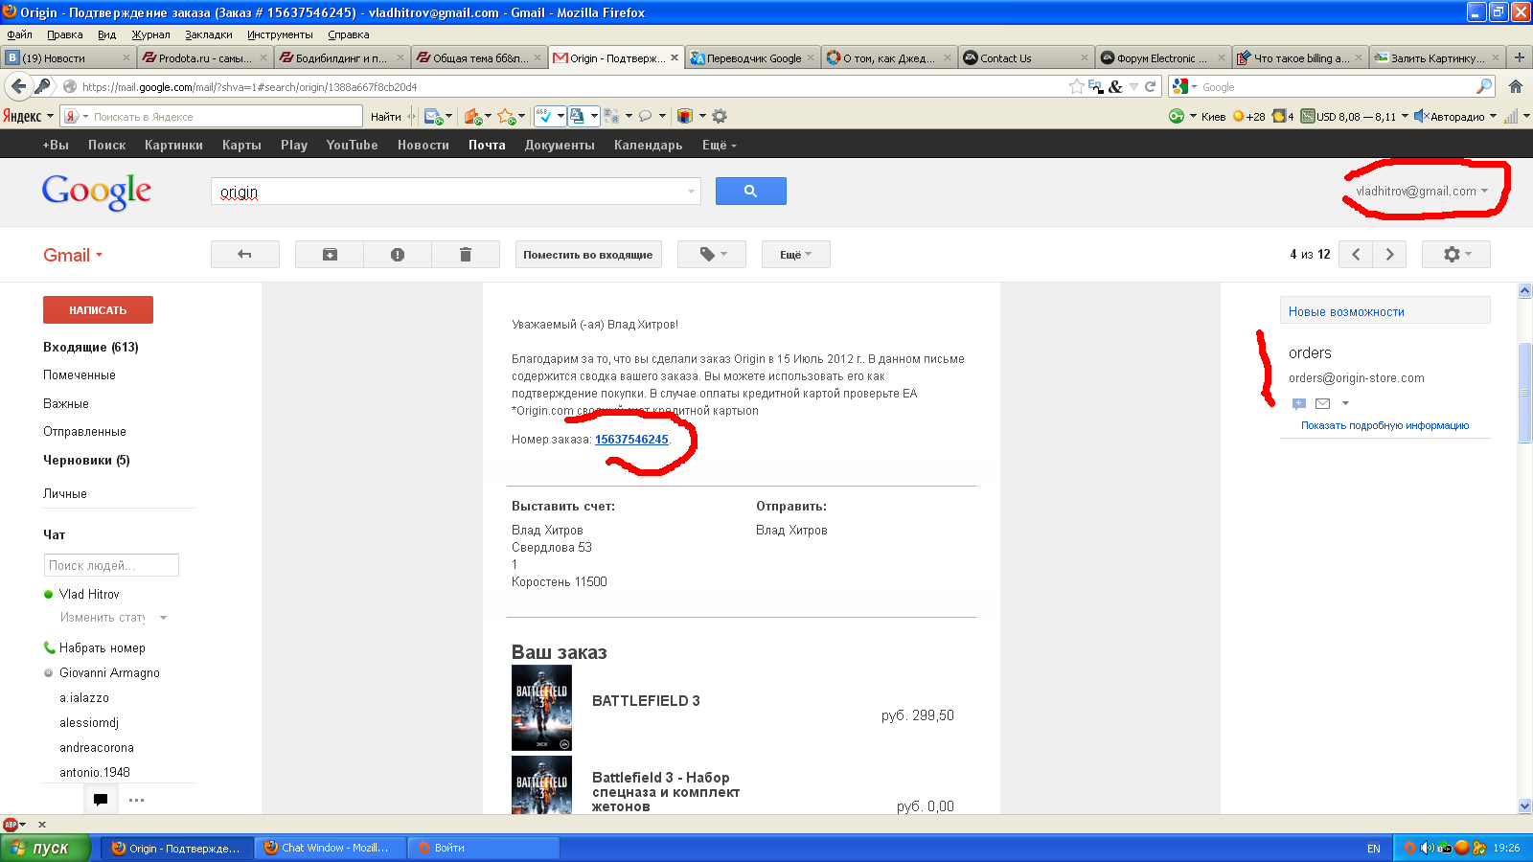
Task: Click the Найти button in Yandex bar
Action: 385,117
